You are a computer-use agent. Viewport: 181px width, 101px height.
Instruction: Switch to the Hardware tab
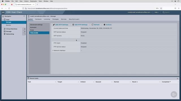38,19
